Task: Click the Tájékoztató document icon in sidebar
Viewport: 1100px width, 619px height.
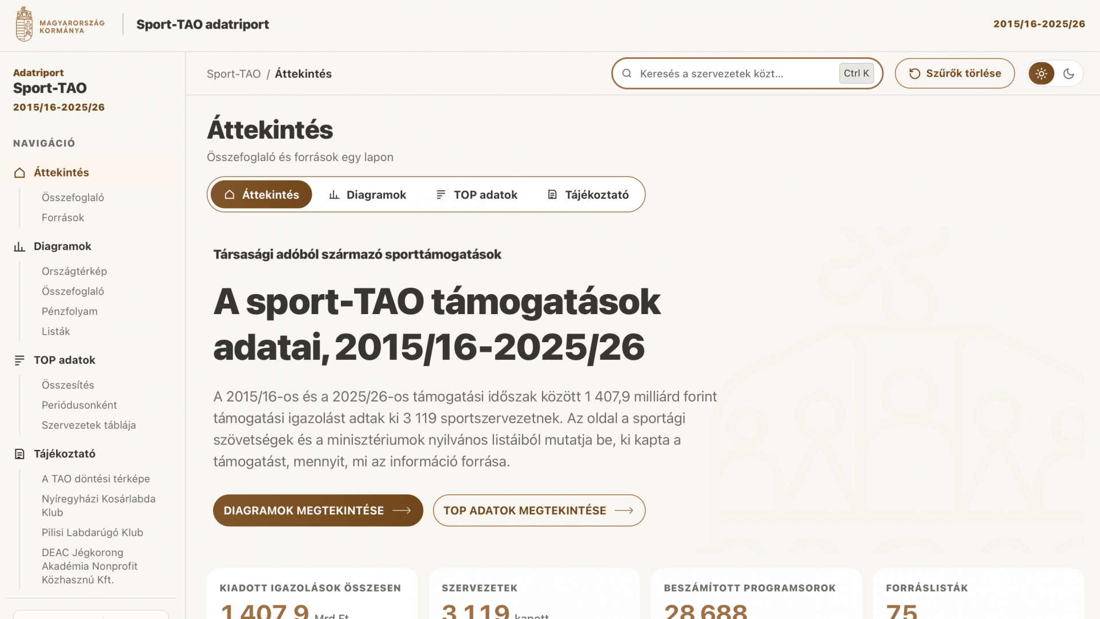Action: click(x=19, y=454)
